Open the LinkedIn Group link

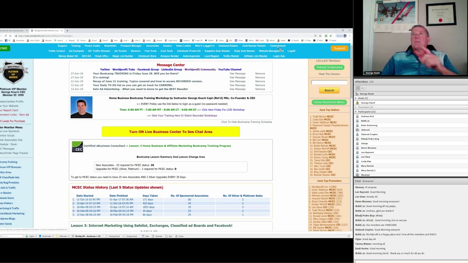[171, 69]
